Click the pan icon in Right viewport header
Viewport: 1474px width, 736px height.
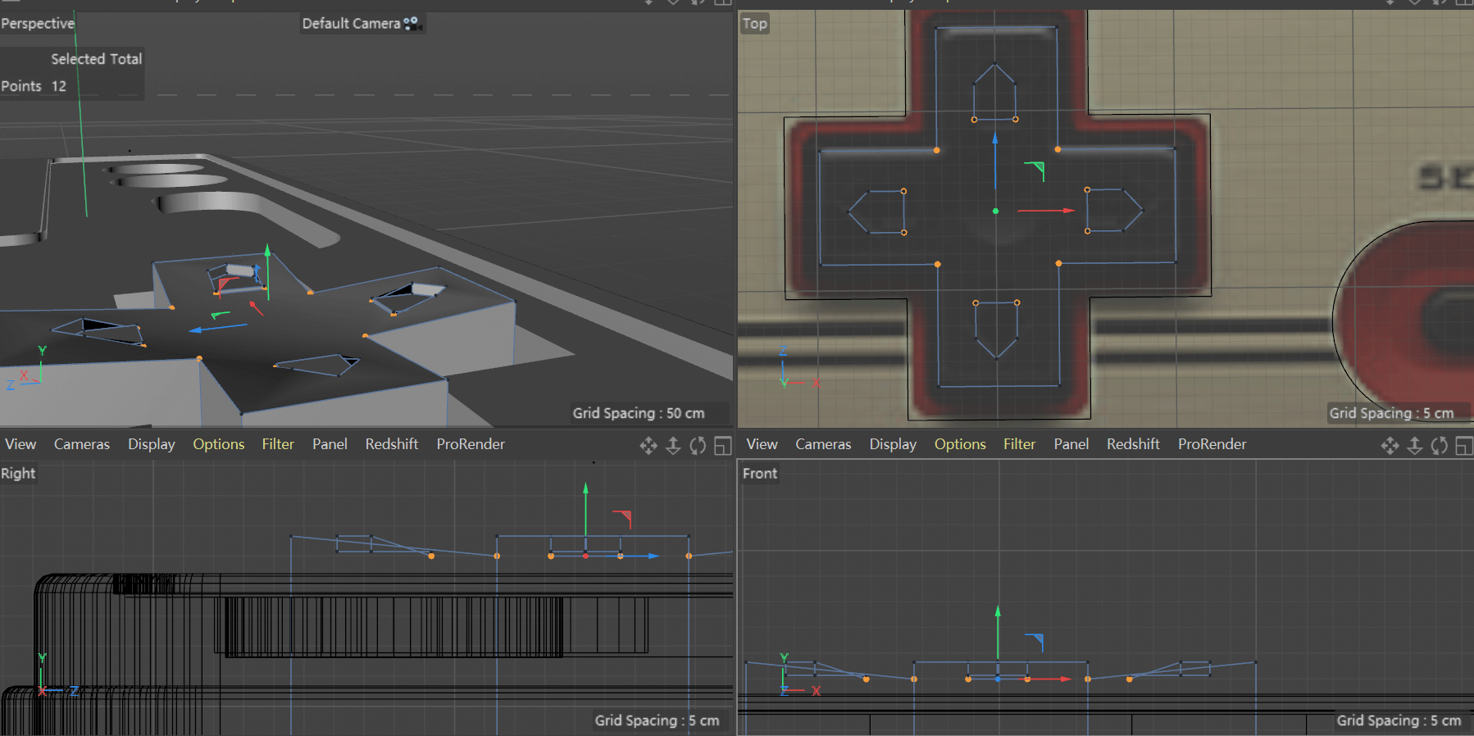click(x=648, y=445)
